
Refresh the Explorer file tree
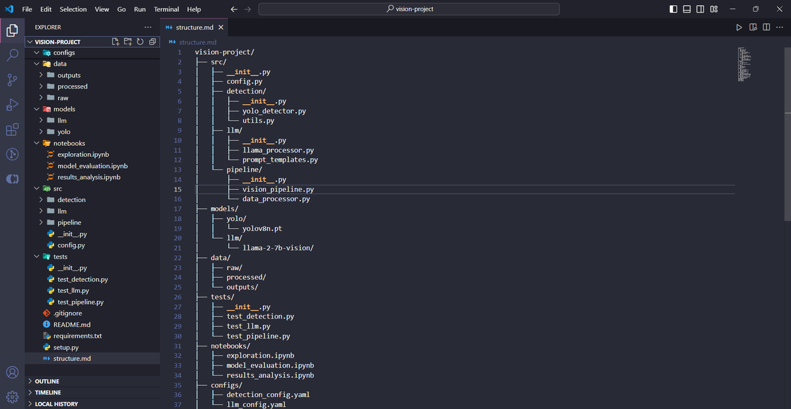[140, 42]
